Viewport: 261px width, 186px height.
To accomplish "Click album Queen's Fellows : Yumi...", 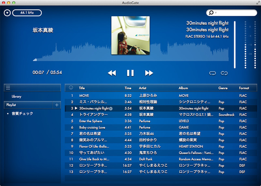I will point(196,153).
